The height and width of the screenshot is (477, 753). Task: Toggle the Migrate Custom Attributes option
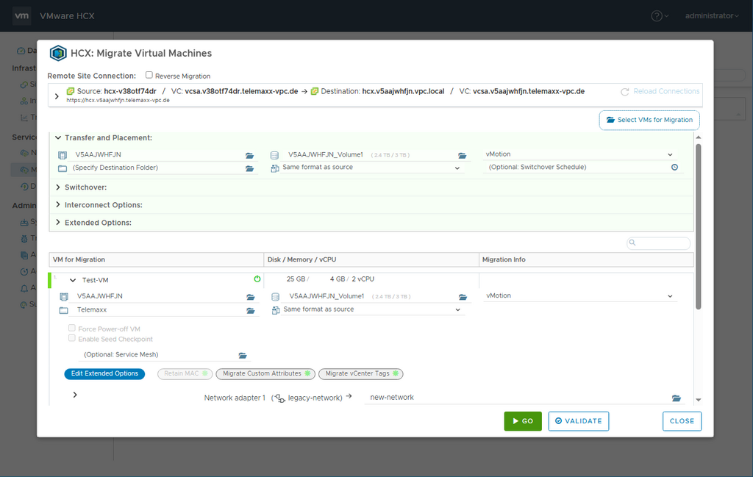(265, 373)
